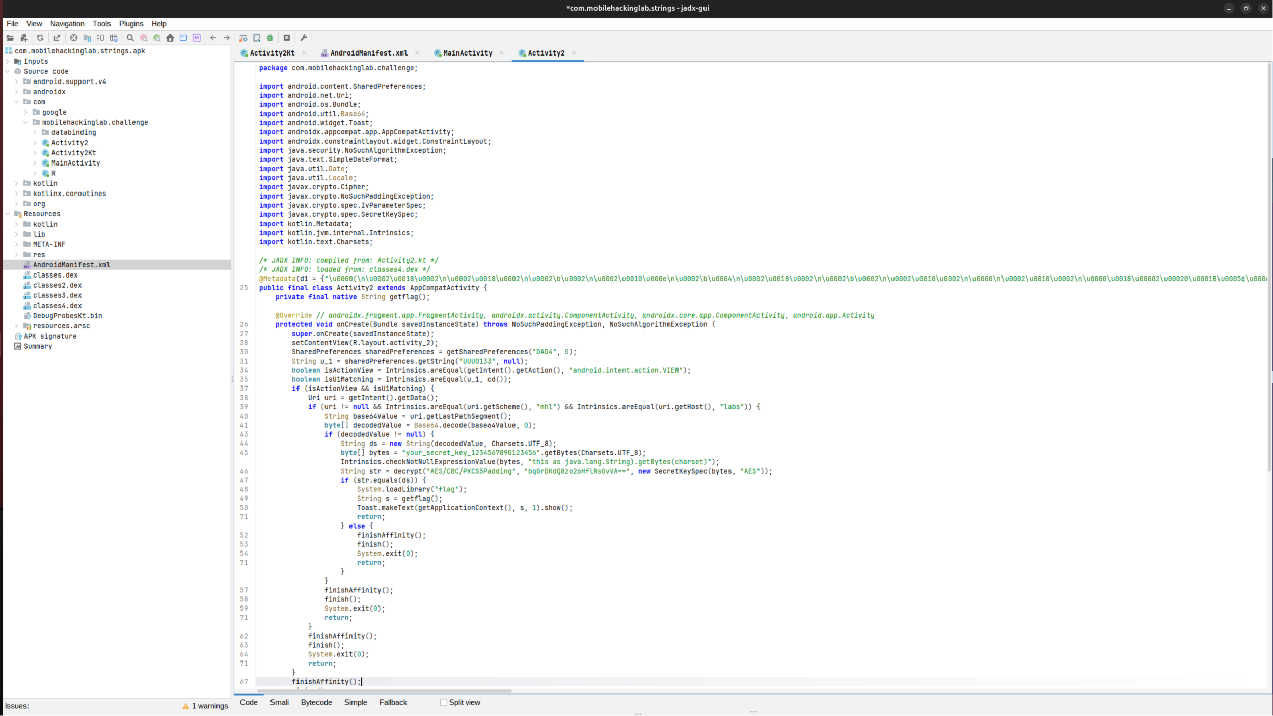Navigate forward with right arrow icon
The height and width of the screenshot is (716, 1273).
[x=227, y=38]
